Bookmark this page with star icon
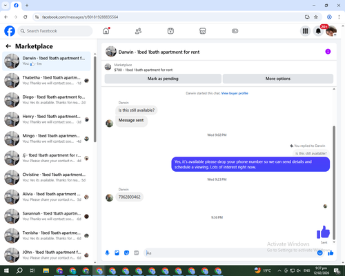Screen dimensions: 345x276 point(316,17)
